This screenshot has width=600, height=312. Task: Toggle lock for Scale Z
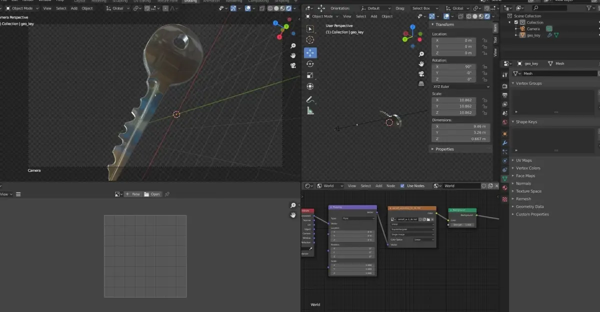pos(484,113)
